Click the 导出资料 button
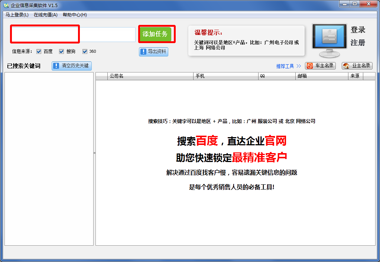The image size is (380, 262). 153,52
